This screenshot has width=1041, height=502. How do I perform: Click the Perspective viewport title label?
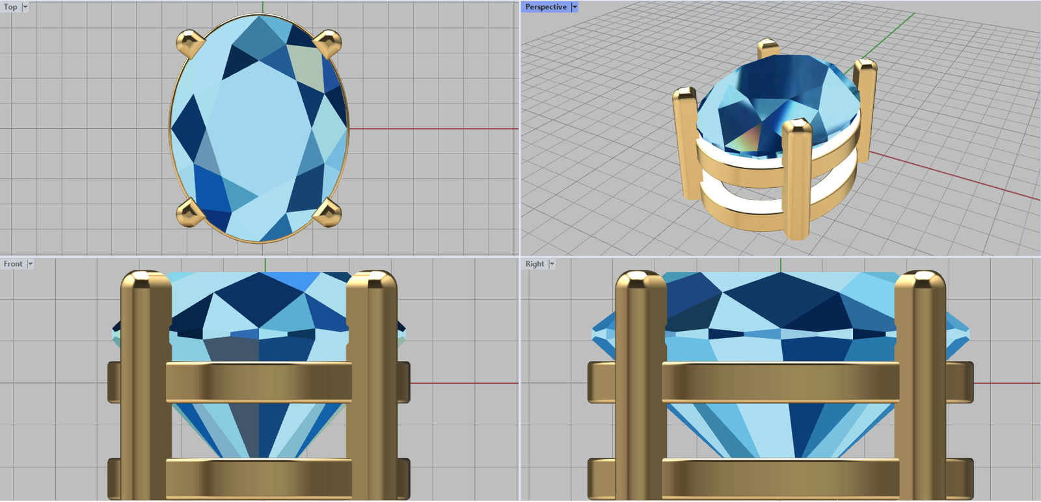tap(546, 7)
